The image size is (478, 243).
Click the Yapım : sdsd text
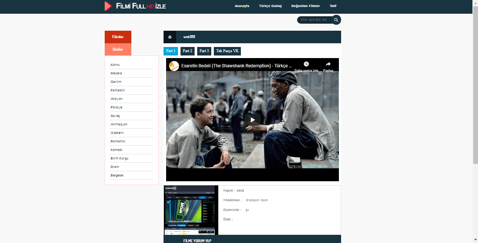[233, 190]
